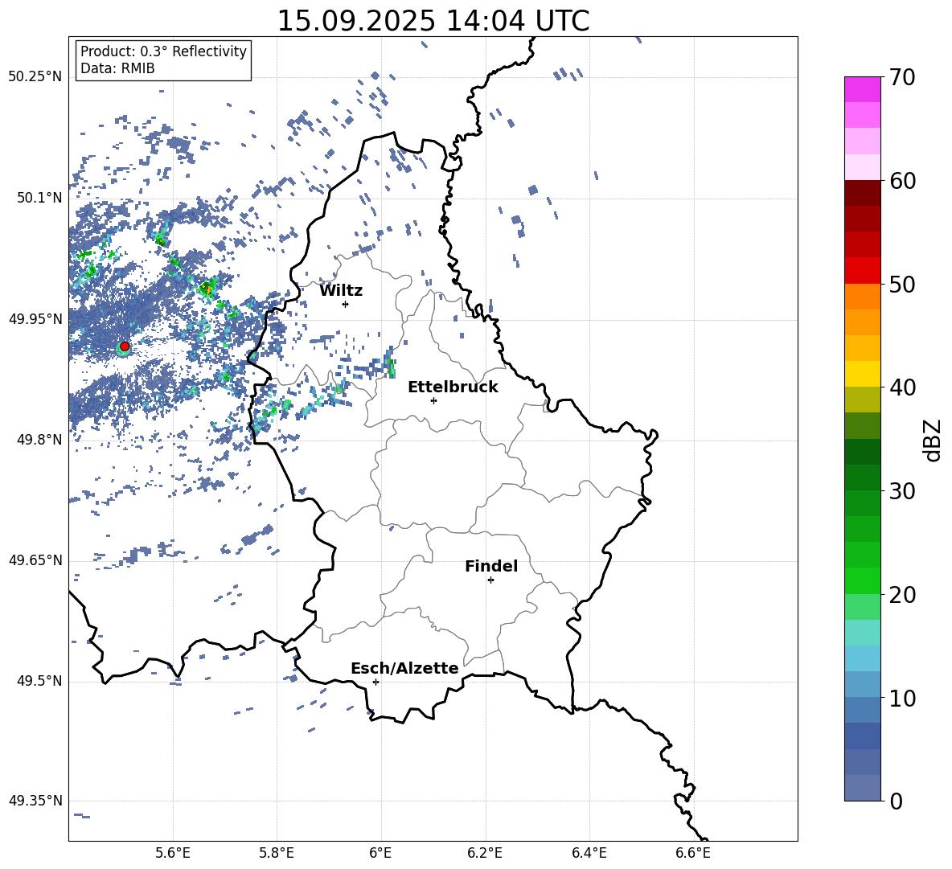Image resolution: width=952 pixels, height=869 pixels.
Task: Click the Product: 0.3° Reflectivity text
Action: tap(163, 51)
